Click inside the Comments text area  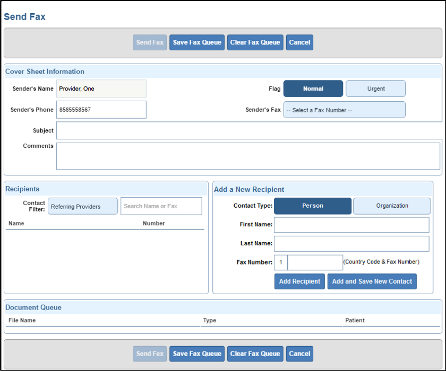coord(248,156)
